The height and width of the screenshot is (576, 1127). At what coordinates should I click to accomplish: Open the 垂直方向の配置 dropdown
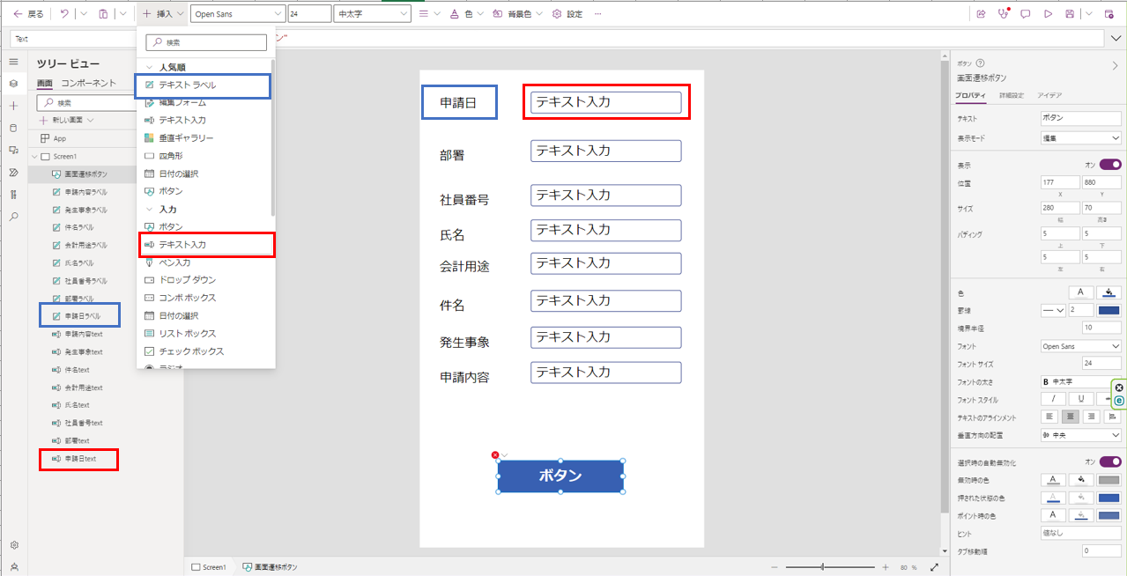(x=1080, y=435)
